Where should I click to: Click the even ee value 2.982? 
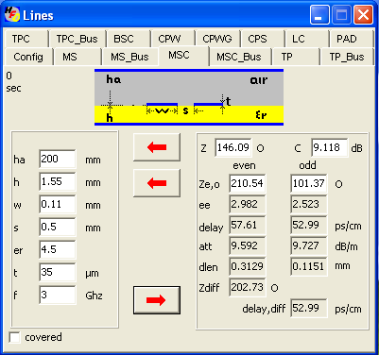(248, 204)
